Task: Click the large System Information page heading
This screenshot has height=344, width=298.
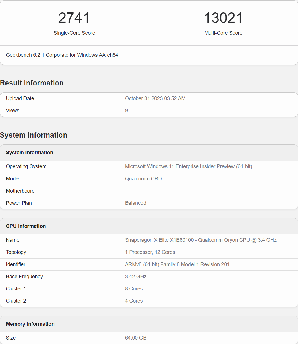Action: [x=34, y=135]
